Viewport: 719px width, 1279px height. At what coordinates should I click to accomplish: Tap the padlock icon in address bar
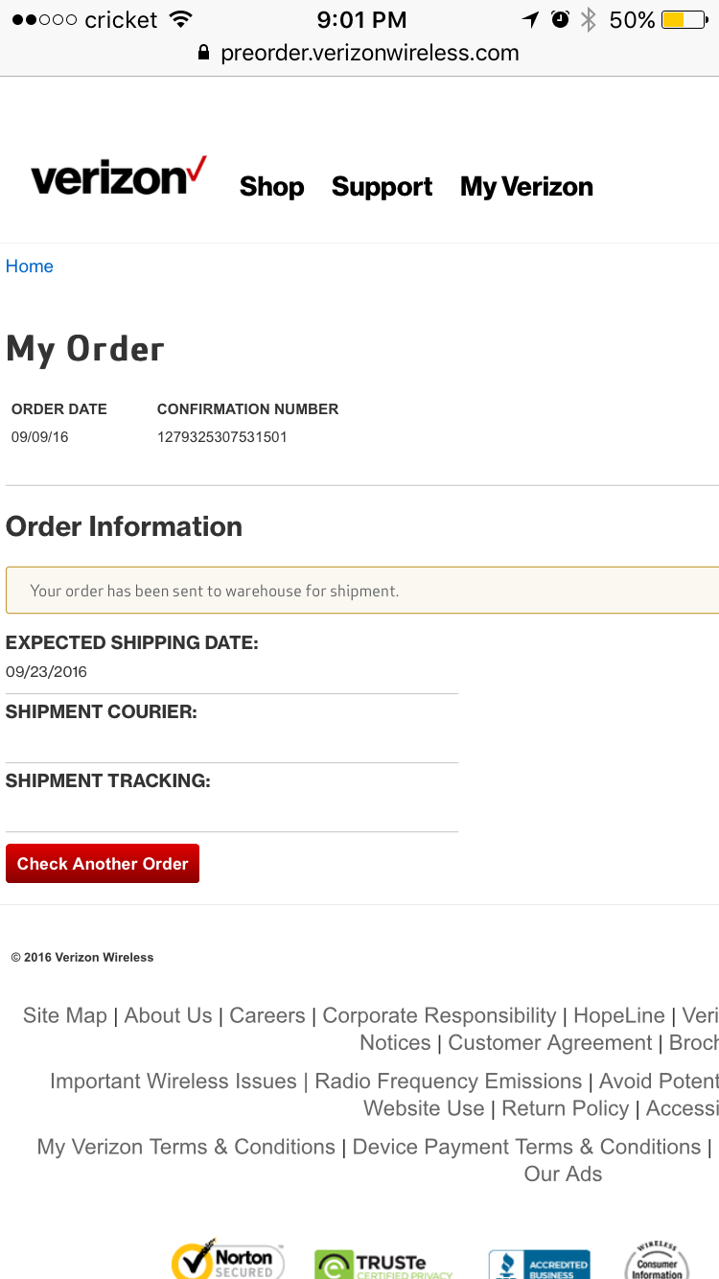203,53
